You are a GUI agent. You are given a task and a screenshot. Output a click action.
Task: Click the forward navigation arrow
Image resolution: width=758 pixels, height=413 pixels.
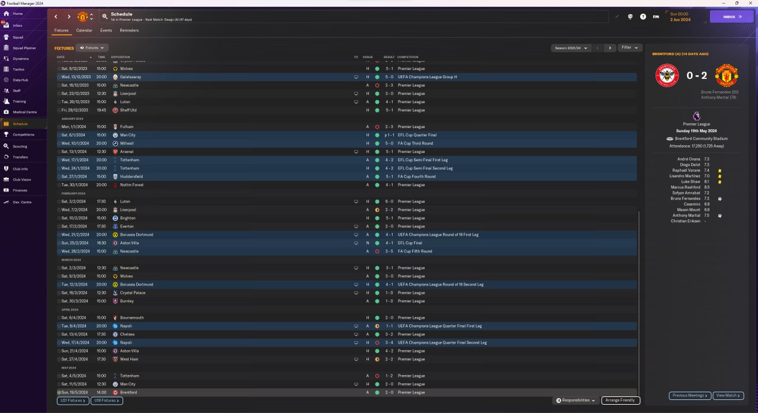point(69,17)
